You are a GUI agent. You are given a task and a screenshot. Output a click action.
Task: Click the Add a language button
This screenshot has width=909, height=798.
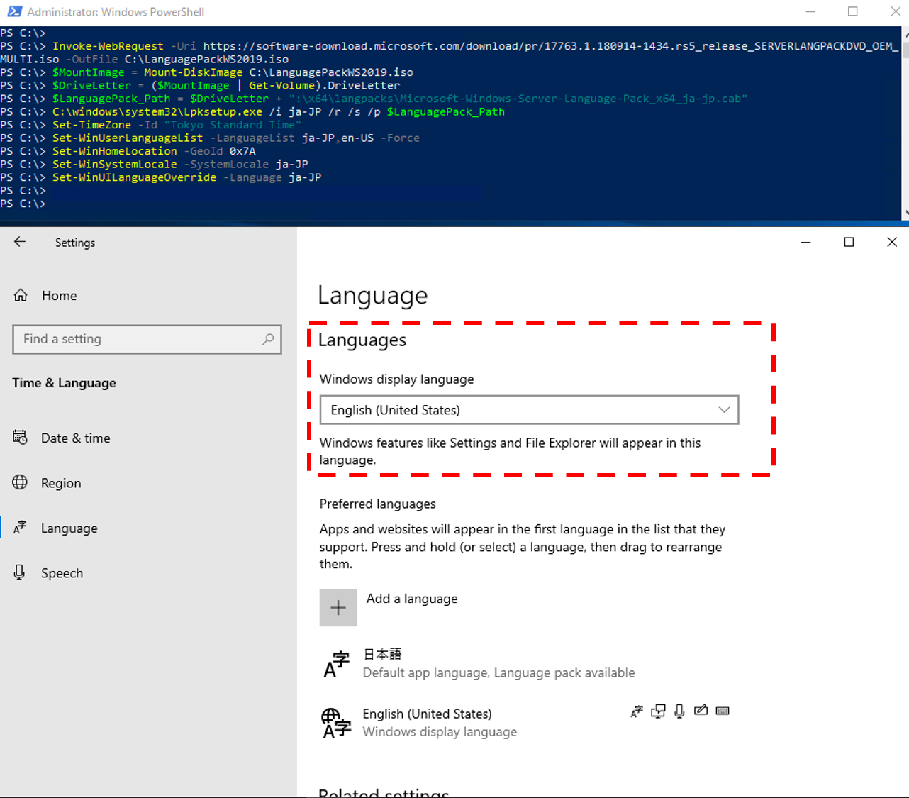click(x=389, y=607)
